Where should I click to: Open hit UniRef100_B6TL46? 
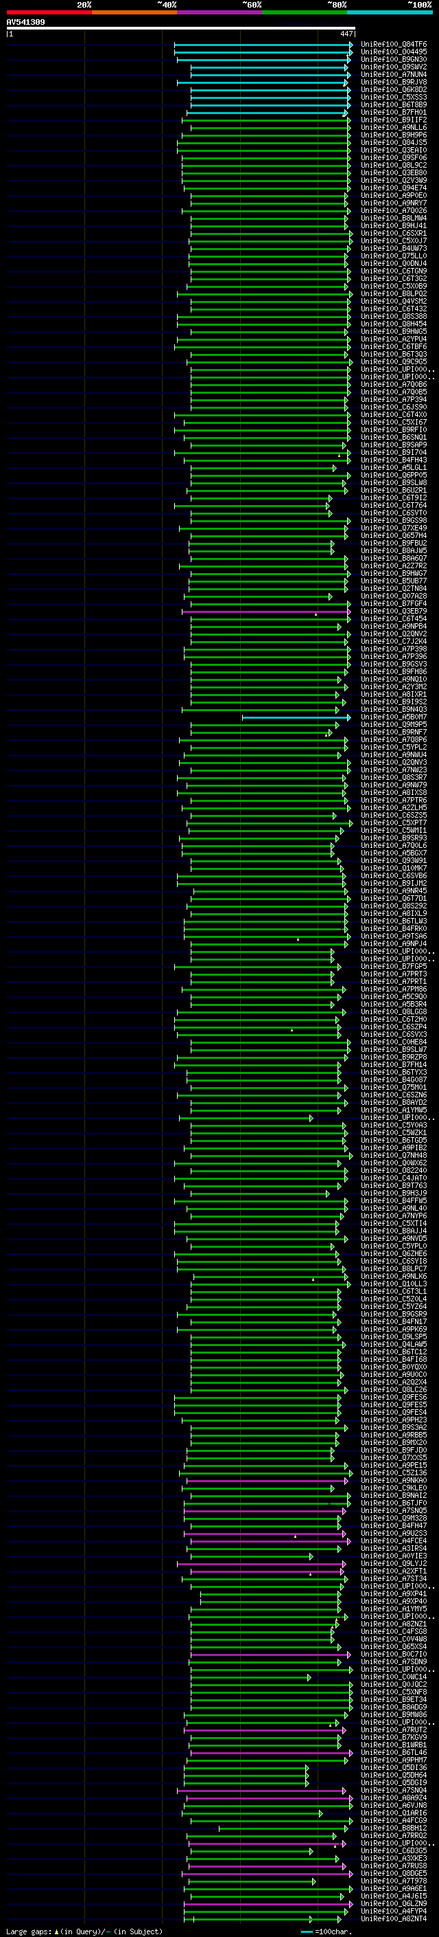pyautogui.click(x=394, y=1752)
